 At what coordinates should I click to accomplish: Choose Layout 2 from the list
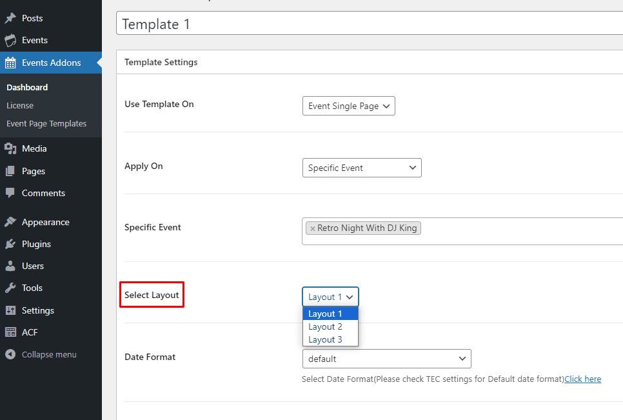(x=326, y=326)
